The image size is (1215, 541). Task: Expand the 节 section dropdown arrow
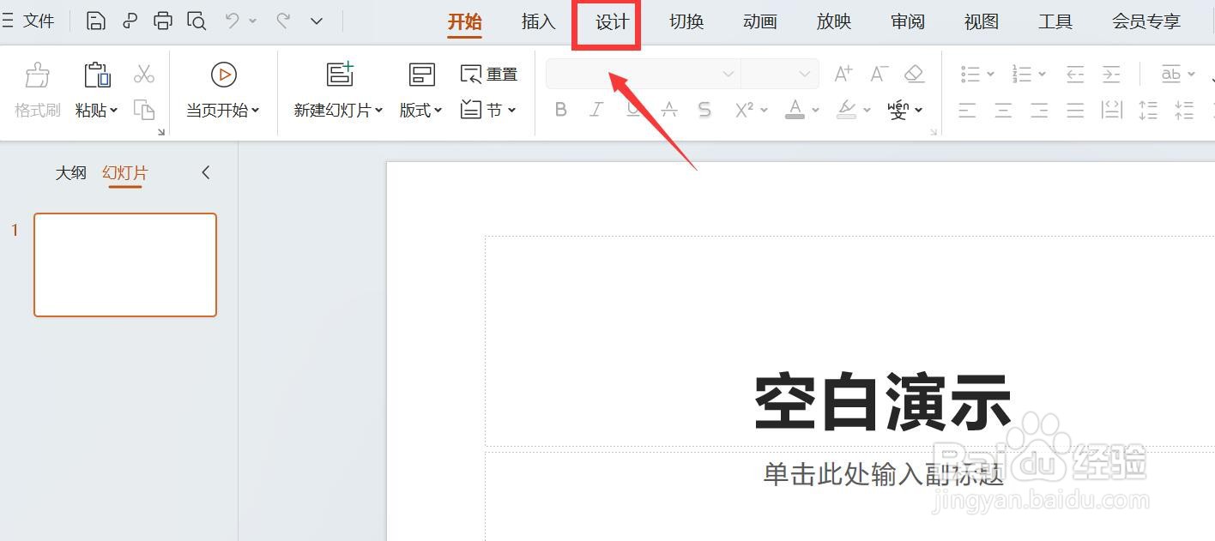(511, 110)
